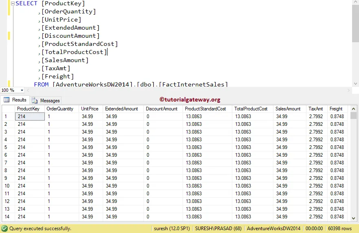Click SURESH\PRASAD (68) login status
The width and height of the screenshot is (359, 233).
[x=218, y=229]
